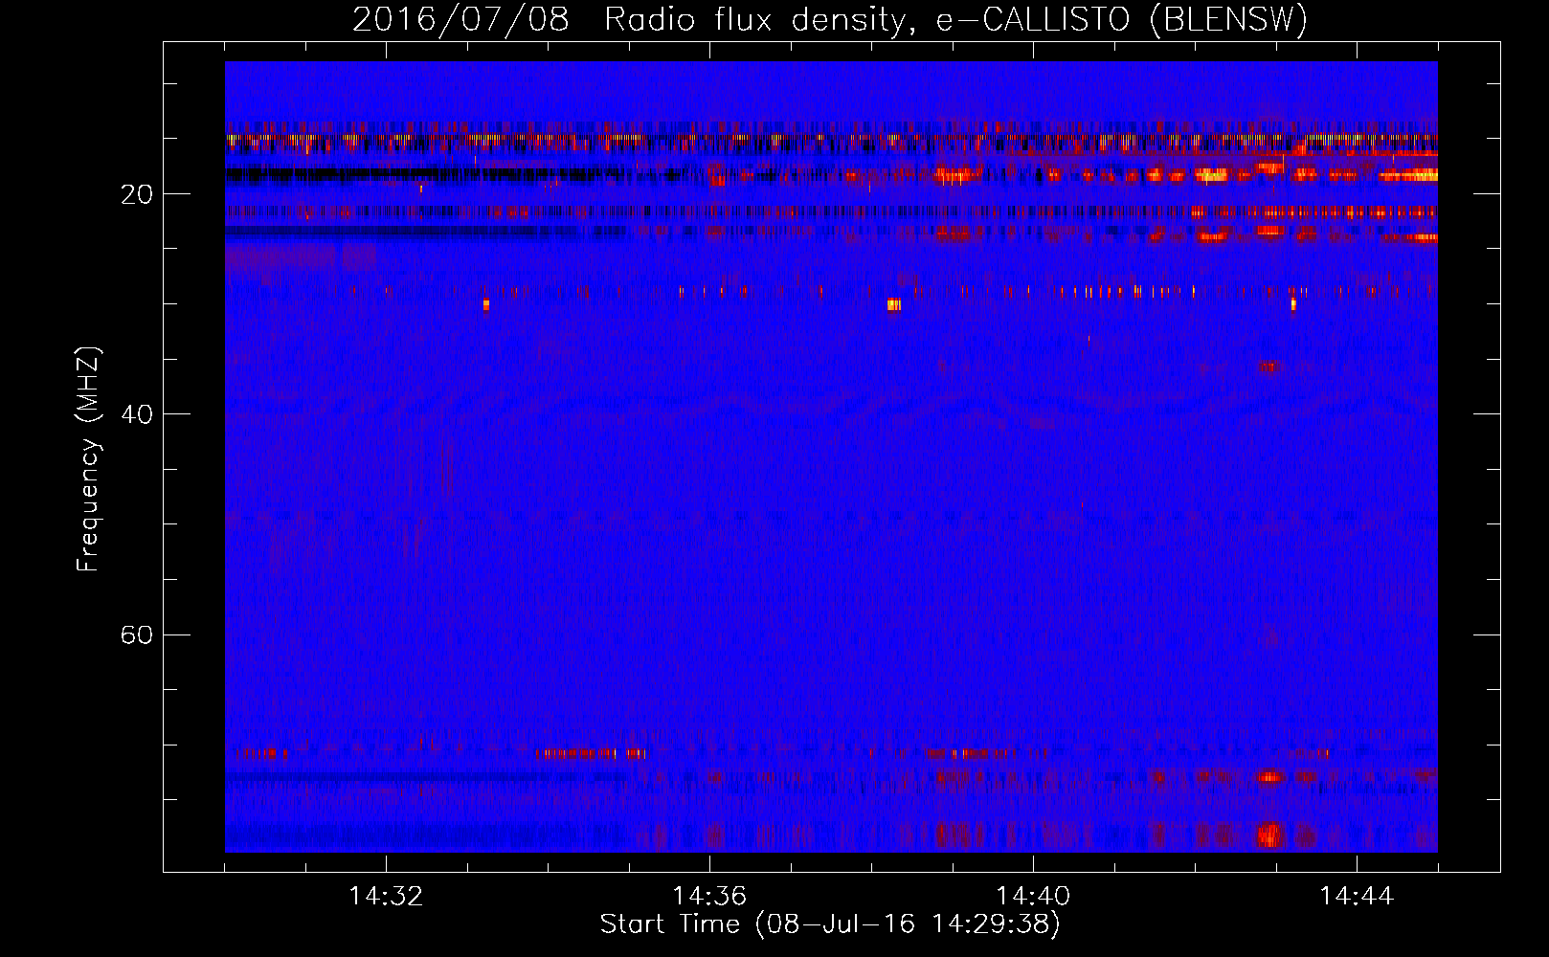
Task: Click the yellow spot near 30 MHz at 14:33
Action: point(486,304)
